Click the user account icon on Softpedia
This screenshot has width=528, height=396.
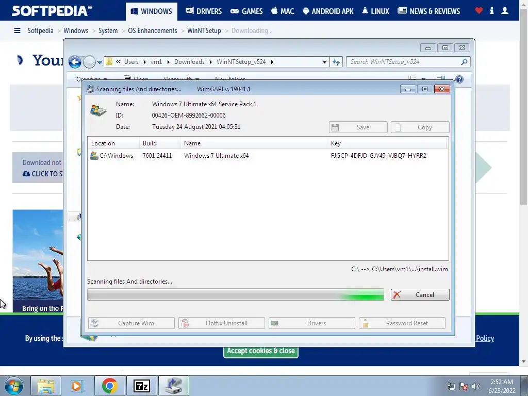tap(505, 10)
